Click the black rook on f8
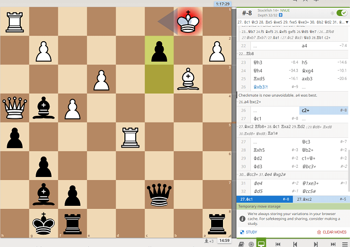Screen dimensions: 350x247 tap(72, 223)
